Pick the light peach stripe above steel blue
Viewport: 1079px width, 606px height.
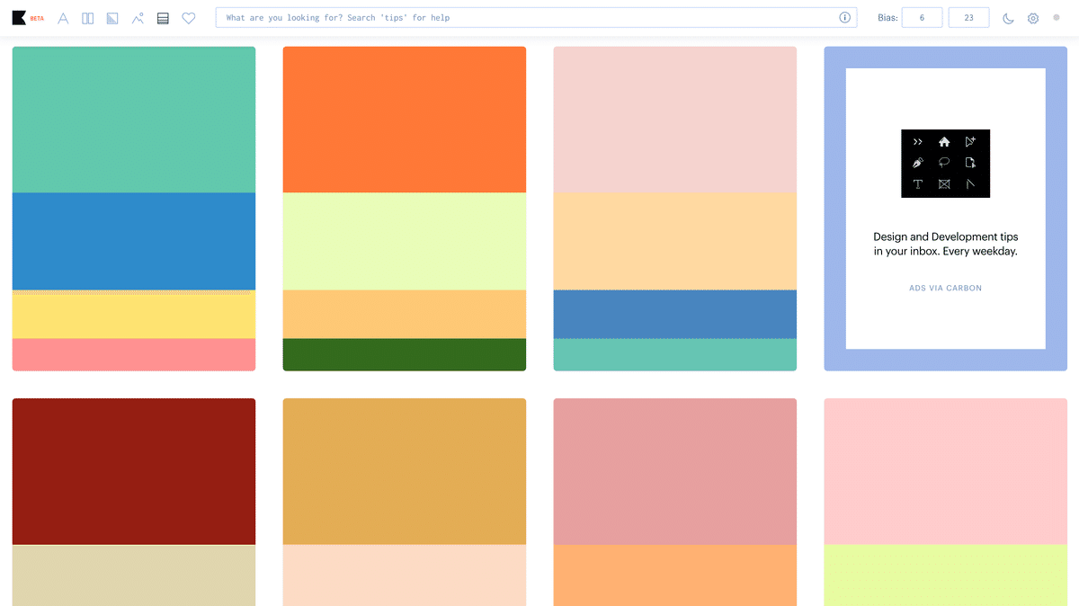point(675,241)
